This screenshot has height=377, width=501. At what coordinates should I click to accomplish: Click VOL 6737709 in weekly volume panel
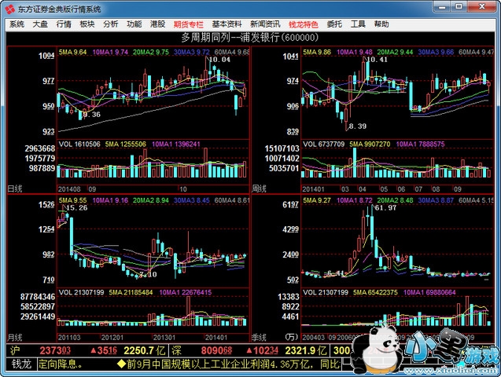(324, 145)
